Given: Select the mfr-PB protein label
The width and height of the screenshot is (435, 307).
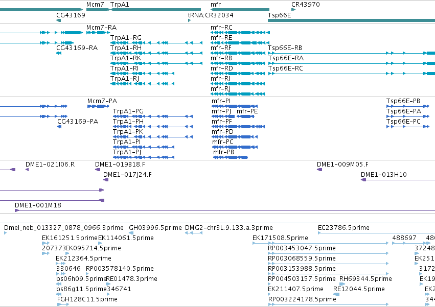Looking at the screenshot, I should pyautogui.click(x=223, y=152).
